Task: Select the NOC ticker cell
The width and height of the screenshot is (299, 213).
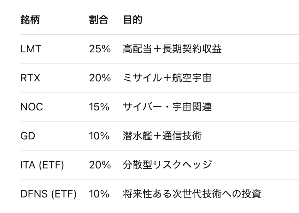Action: tap(32, 107)
